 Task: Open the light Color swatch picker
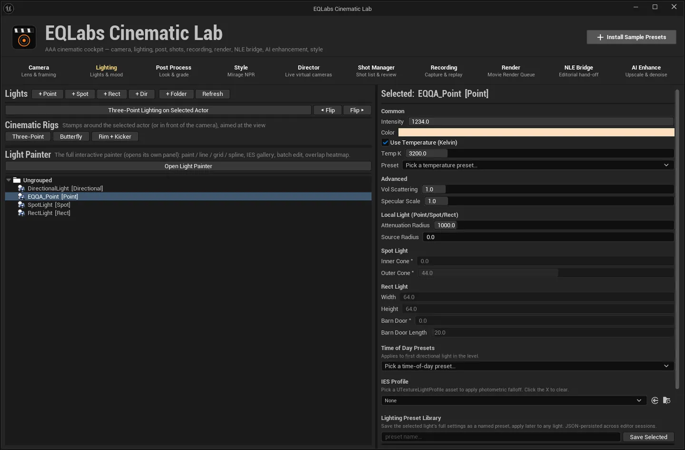tap(536, 132)
